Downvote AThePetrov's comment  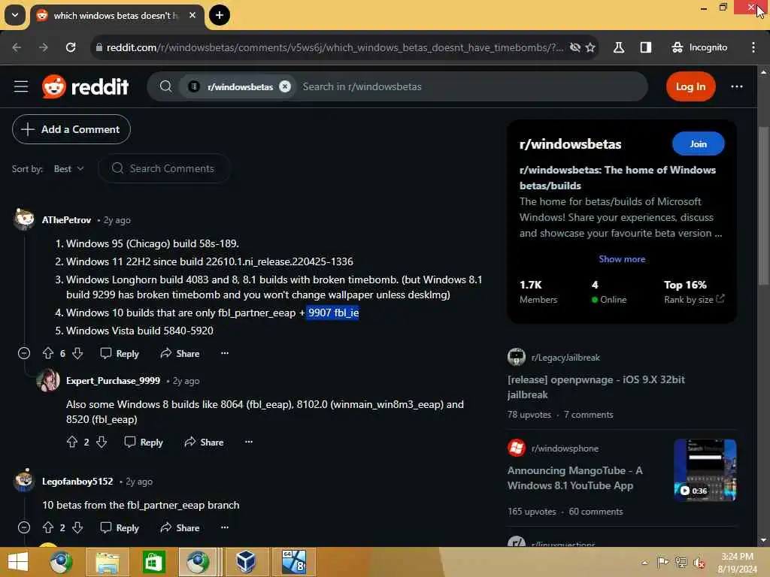click(x=77, y=353)
